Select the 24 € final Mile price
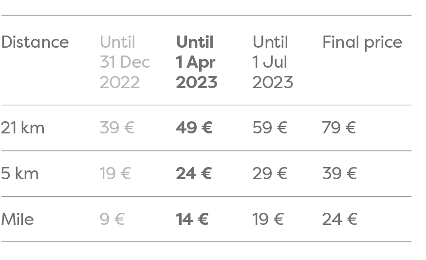Image resolution: width=426 pixels, height=260 pixels. click(x=340, y=219)
